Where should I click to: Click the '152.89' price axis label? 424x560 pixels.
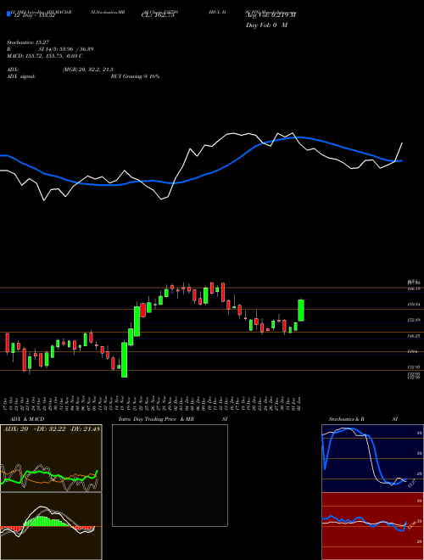pos(413,321)
